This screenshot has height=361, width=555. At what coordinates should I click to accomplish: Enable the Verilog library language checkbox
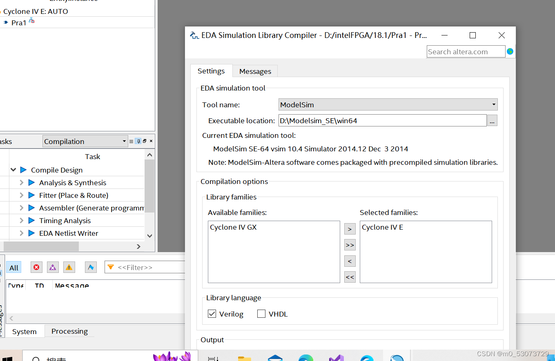tap(212, 314)
